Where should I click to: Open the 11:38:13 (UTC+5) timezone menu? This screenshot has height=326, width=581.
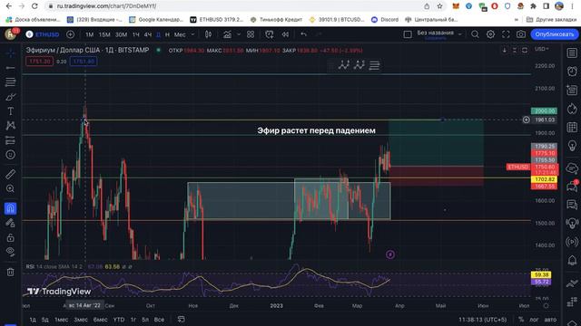click(482, 320)
